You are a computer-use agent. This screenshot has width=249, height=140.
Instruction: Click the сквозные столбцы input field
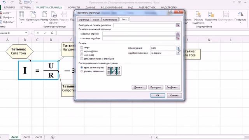[x=139, y=38]
